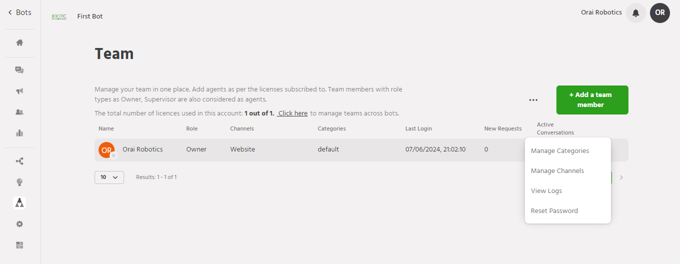Expand the rows-per-page dropdown showing 10
The height and width of the screenshot is (264, 680).
pos(109,177)
